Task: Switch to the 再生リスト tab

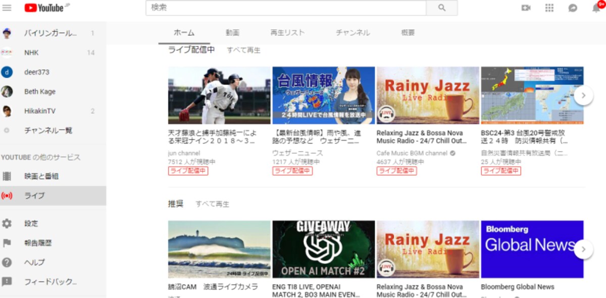Action: [x=287, y=32]
